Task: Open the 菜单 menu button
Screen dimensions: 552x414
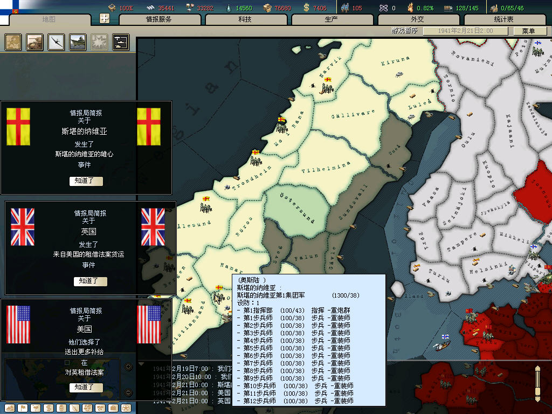Action: click(x=528, y=31)
